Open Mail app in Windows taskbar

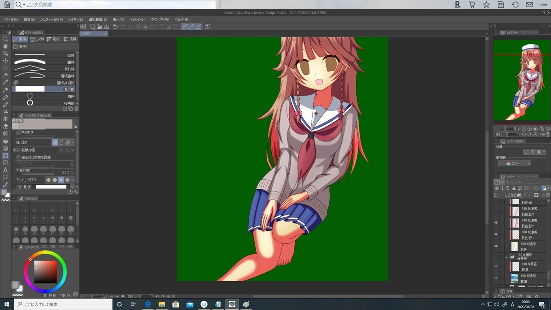pos(190,304)
